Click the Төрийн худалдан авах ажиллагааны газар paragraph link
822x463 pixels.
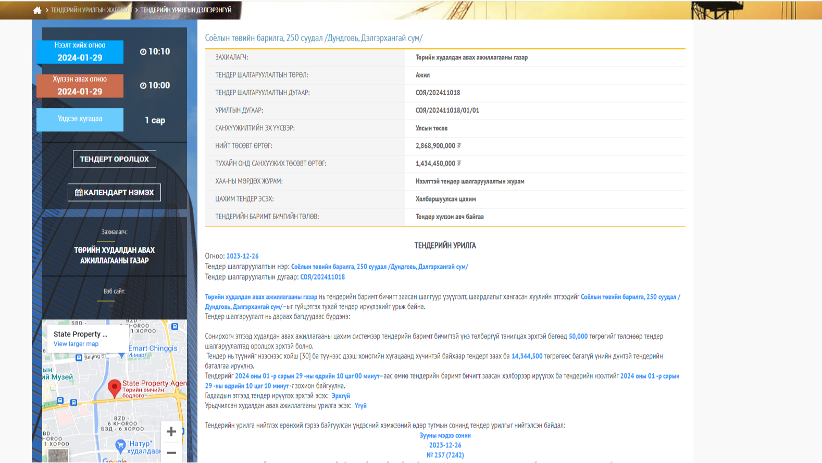[261, 297]
